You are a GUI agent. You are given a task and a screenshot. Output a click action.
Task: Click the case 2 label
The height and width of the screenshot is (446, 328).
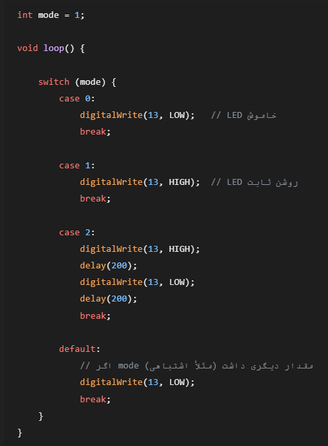[77, 233]
